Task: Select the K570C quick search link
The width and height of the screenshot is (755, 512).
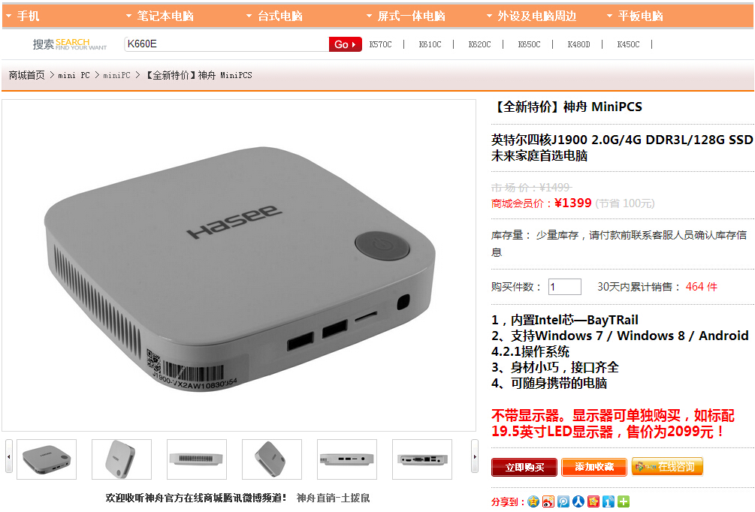Action: pos(380,44)
